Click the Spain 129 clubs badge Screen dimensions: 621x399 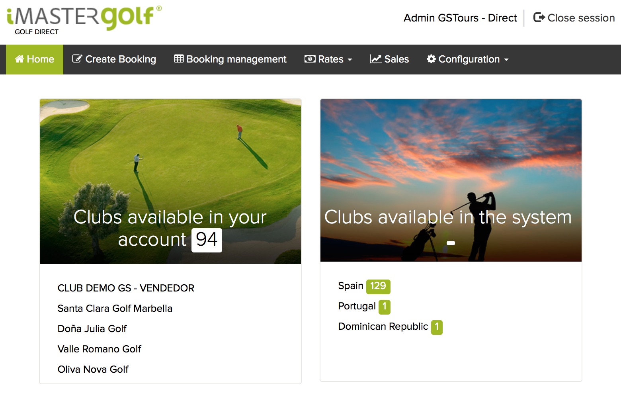(378, 286)
